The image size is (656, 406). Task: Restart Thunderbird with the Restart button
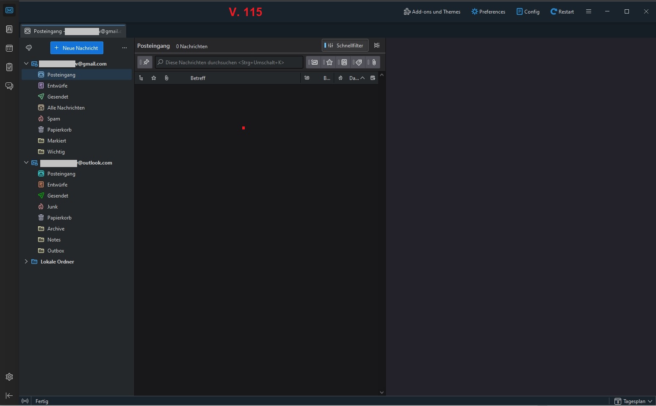point(562,12)
